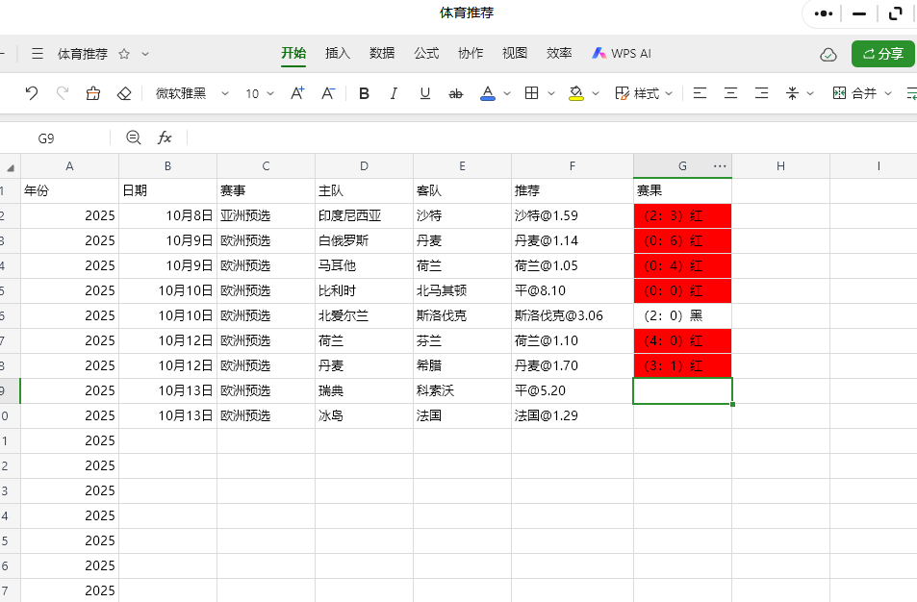This screenshot has width=917, height=602.
Task: Toggle underline formatting
Action: (x=424, y=93)
